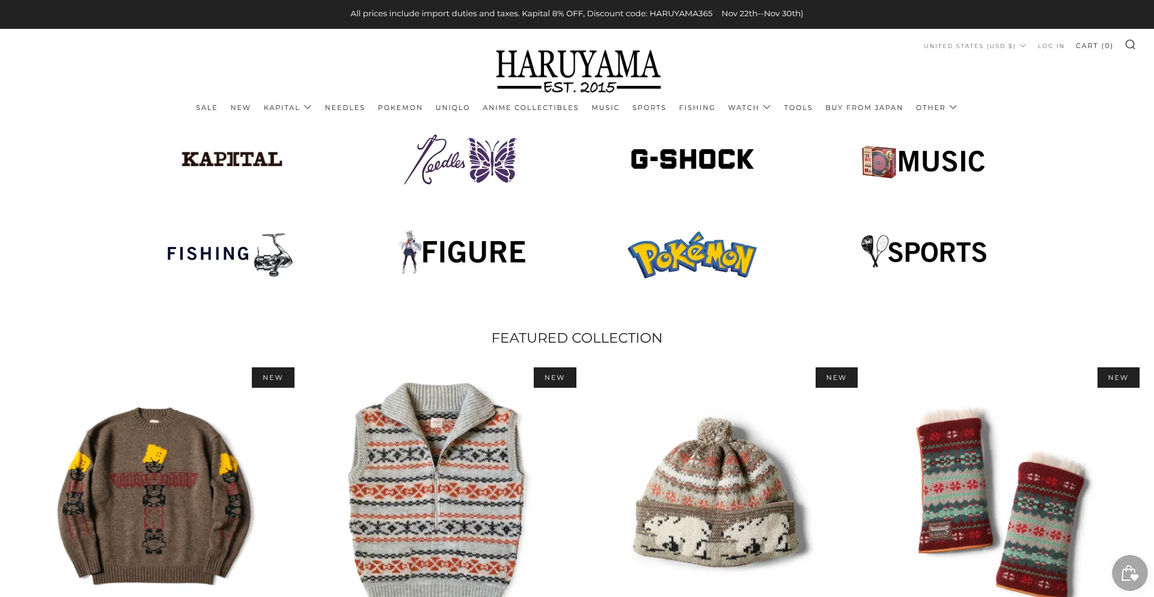Open the G-SHOCK brand logo
1154x597 pixels.
[692, 159]
